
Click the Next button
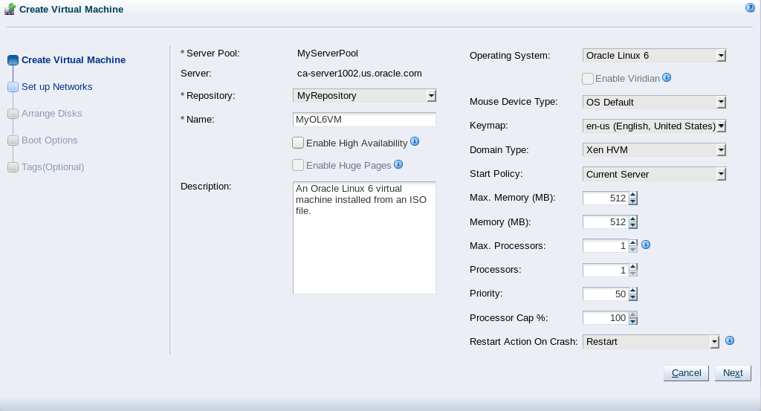(733, 372)
